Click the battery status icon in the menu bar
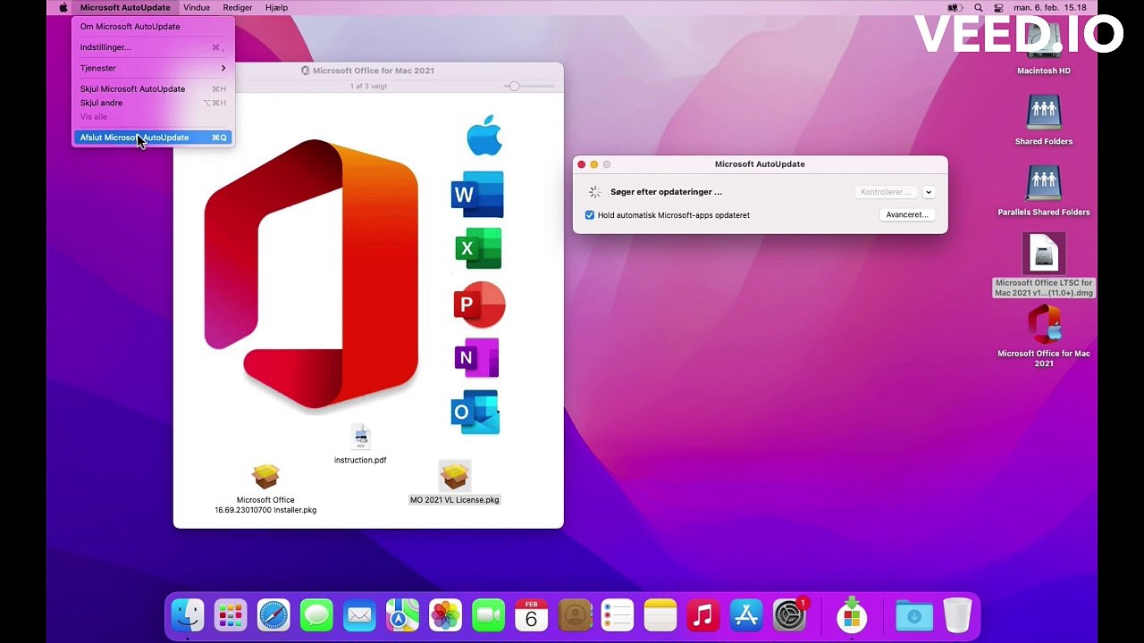The height and width of the screenshot is (643, 1144). 955,8
